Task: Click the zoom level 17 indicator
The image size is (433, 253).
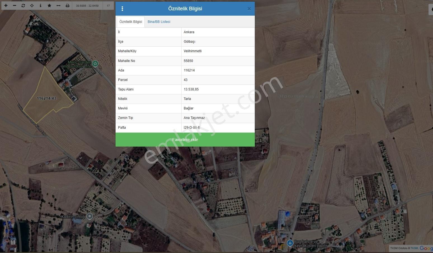Action: coord(108,6)
